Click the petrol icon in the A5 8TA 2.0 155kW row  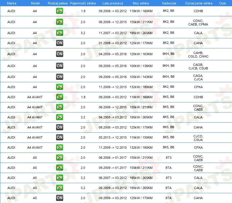click(59, 167)
